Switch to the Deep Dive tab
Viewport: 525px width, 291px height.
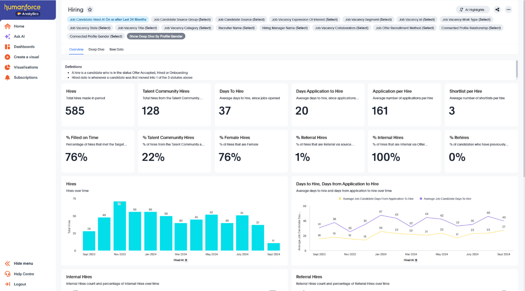[96, 49]
